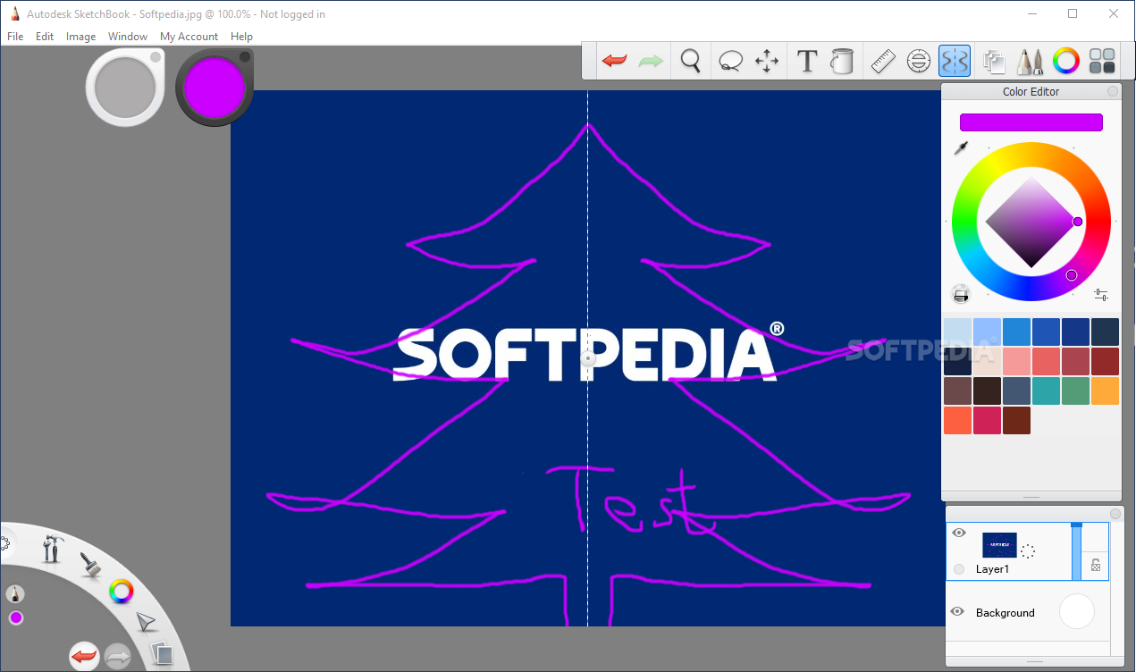
Task: Open the File menu
Action: click(15, 37)
